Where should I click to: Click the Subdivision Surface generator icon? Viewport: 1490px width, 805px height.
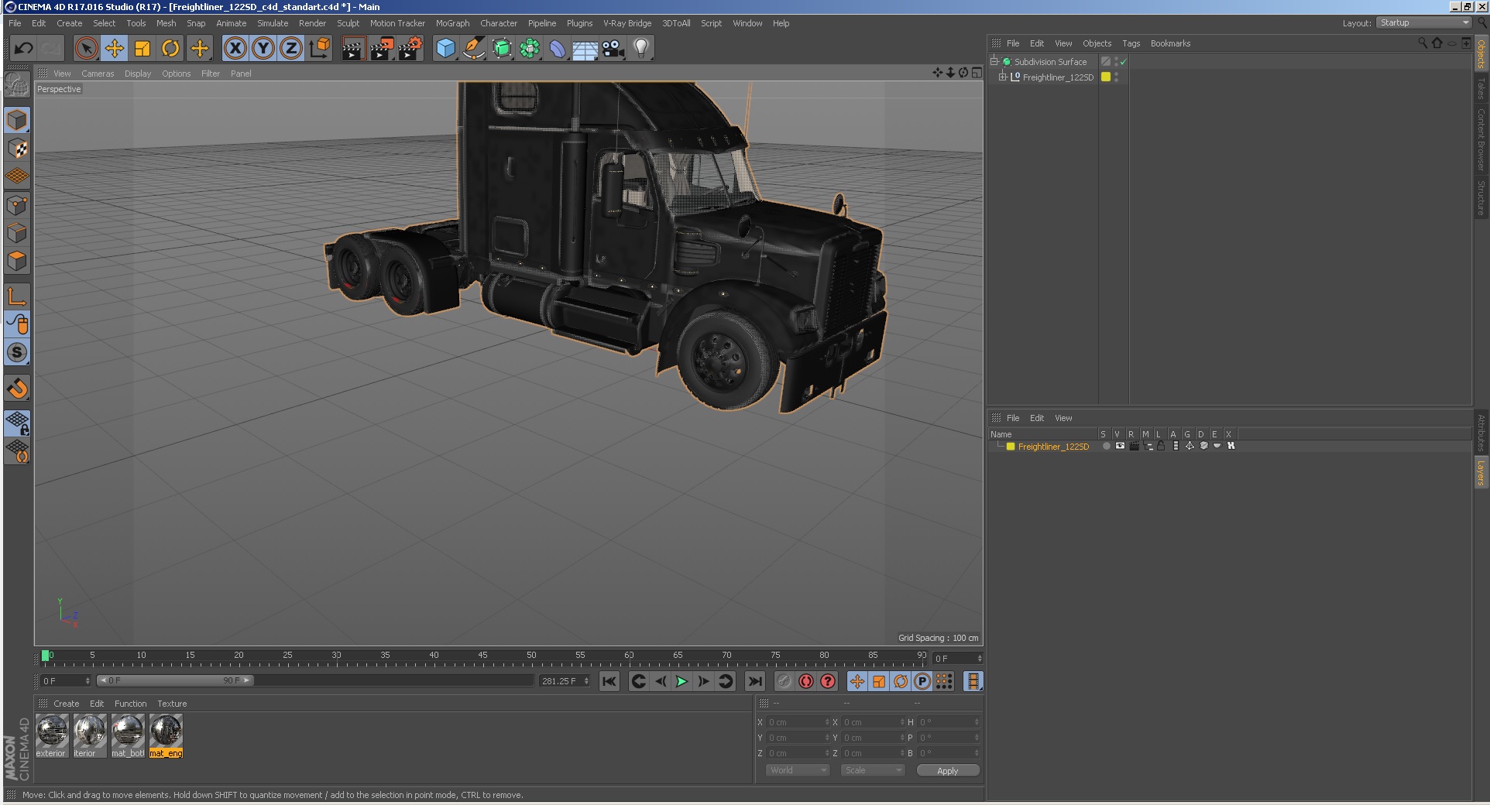tap(502, 49)
